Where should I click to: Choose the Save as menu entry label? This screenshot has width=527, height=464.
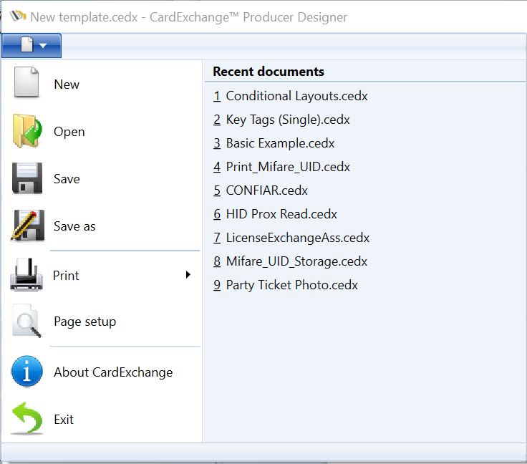pyautogui.click(x=74, y=226)
